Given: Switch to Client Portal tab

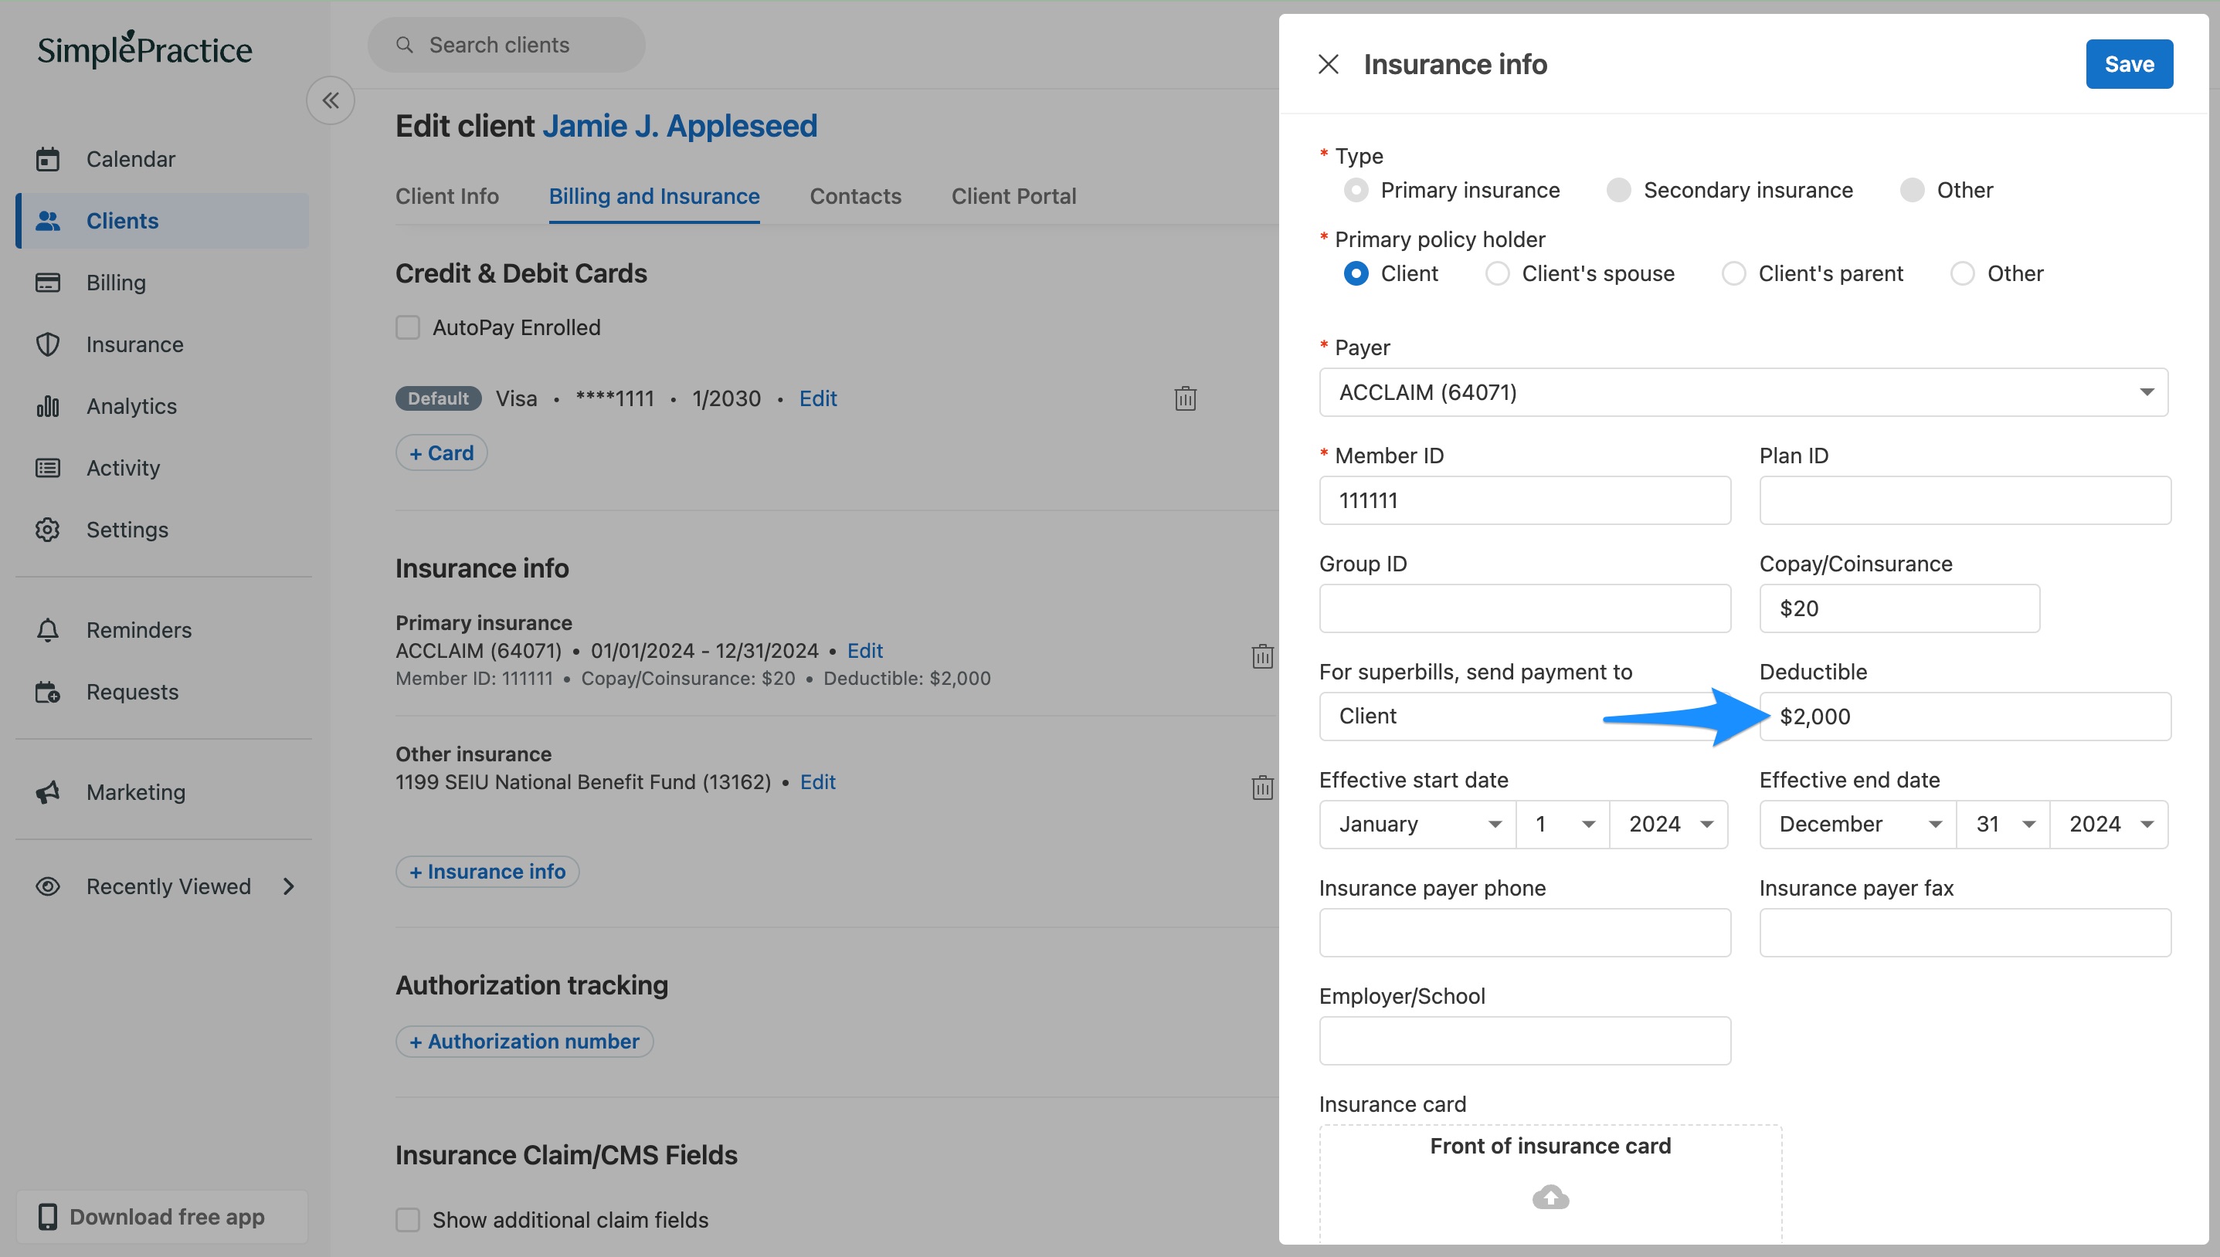Looking at the screenshot, I should pyautogui.click(x=1013, y=196).
